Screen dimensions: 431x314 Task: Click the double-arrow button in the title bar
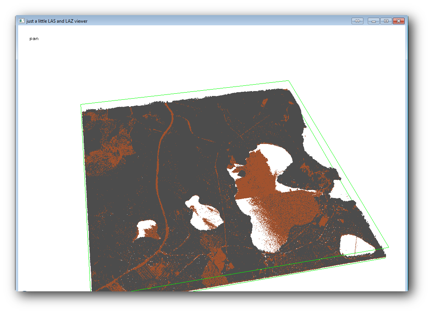(x=357, y=21)
